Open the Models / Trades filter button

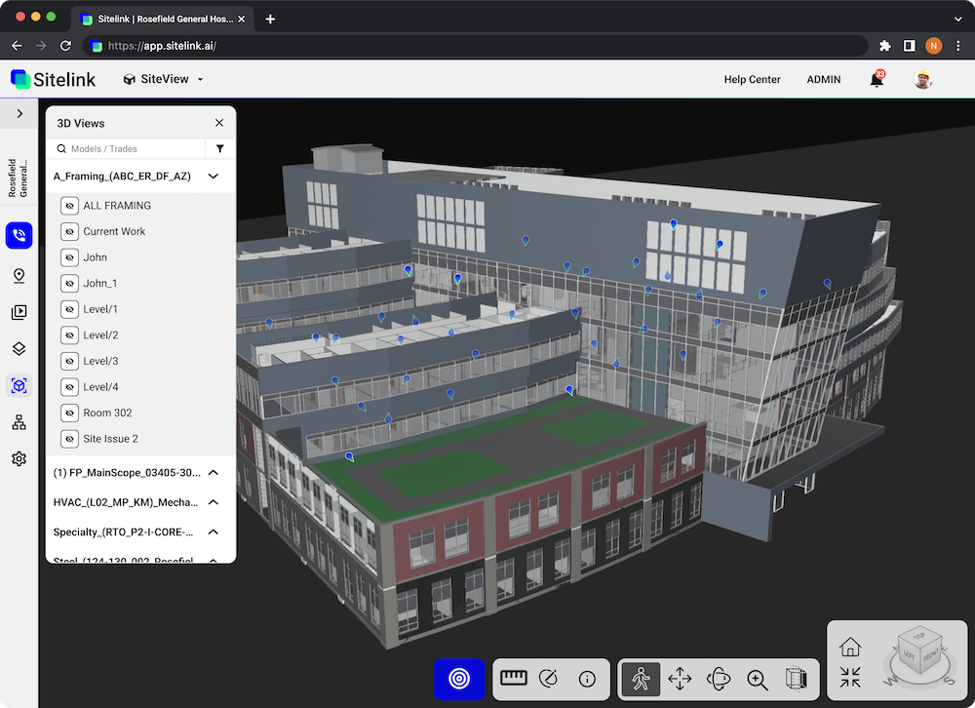point(220,148)
